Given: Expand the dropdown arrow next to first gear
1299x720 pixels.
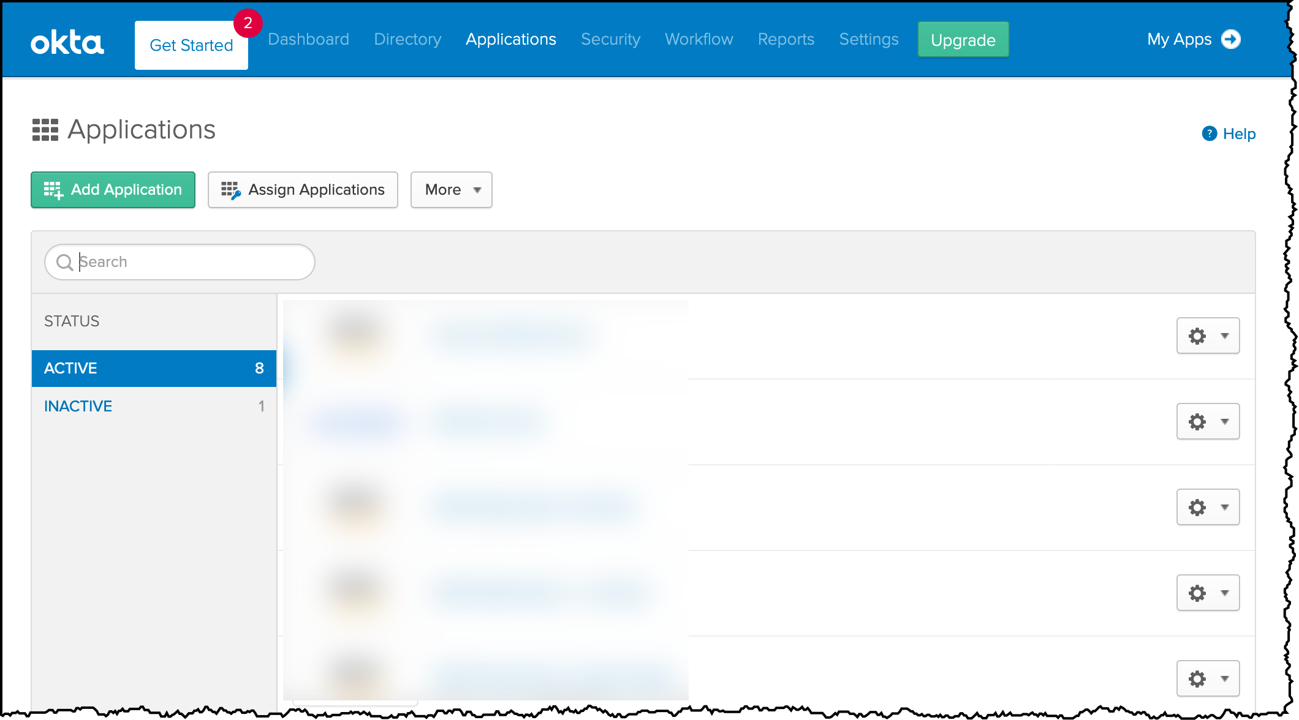Looking at the screenshot, I should pos(1224,335).
